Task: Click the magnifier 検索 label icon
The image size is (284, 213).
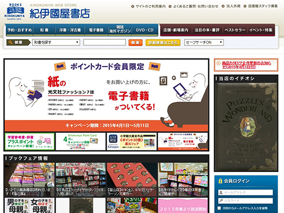Action: click(x=18, y=43)
